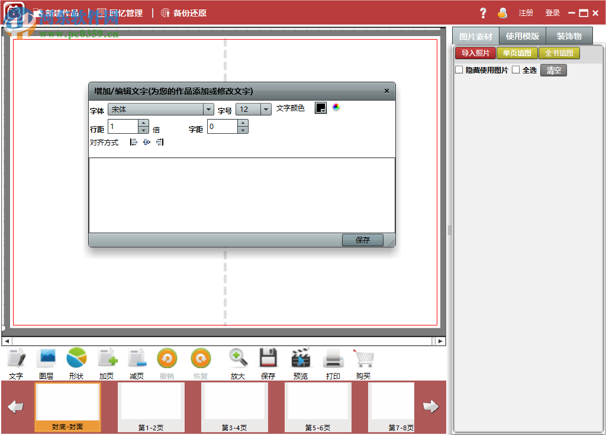Go to previous pages with left arrow
The width and height of the screenshot is (606, 435).
click(16, 407)
